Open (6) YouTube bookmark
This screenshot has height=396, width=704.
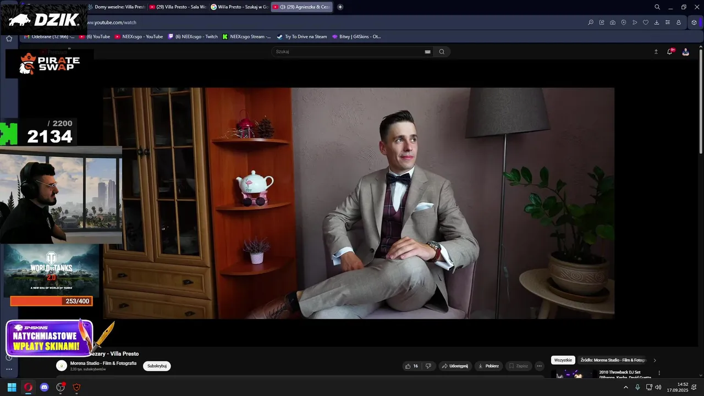tap(95, 37)
